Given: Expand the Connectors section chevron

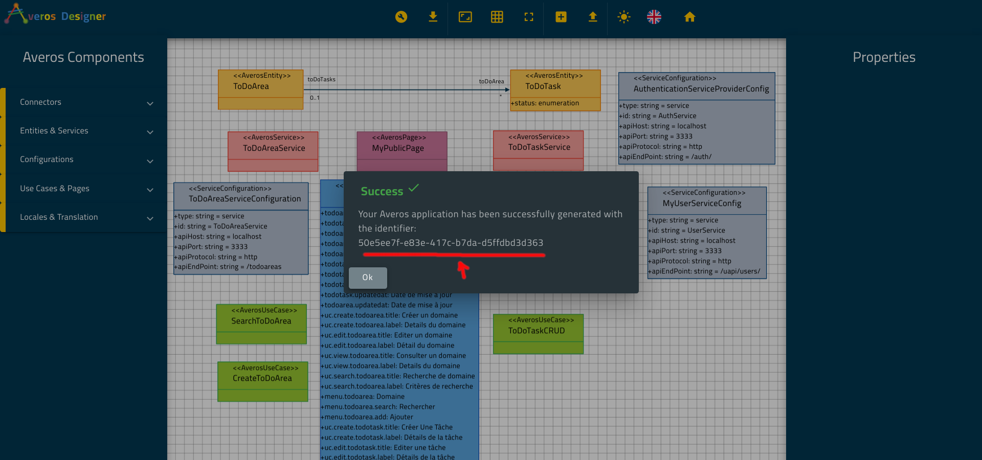Looking at the screenshot, I should [x=150, y=103].
